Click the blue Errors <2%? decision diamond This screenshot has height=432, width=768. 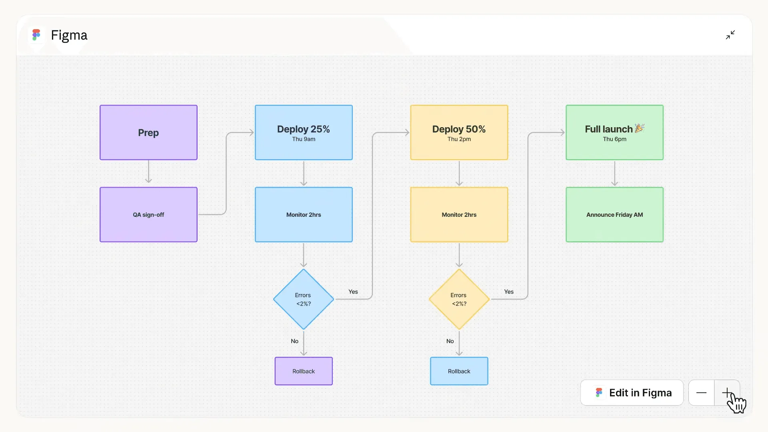[x=303, y=299]
